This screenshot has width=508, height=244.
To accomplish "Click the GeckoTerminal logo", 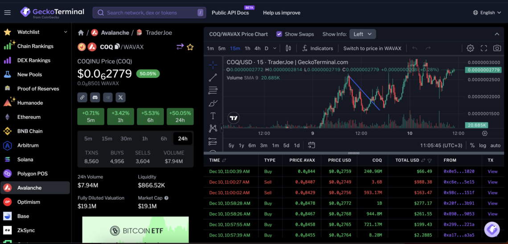I will point(52,12).
